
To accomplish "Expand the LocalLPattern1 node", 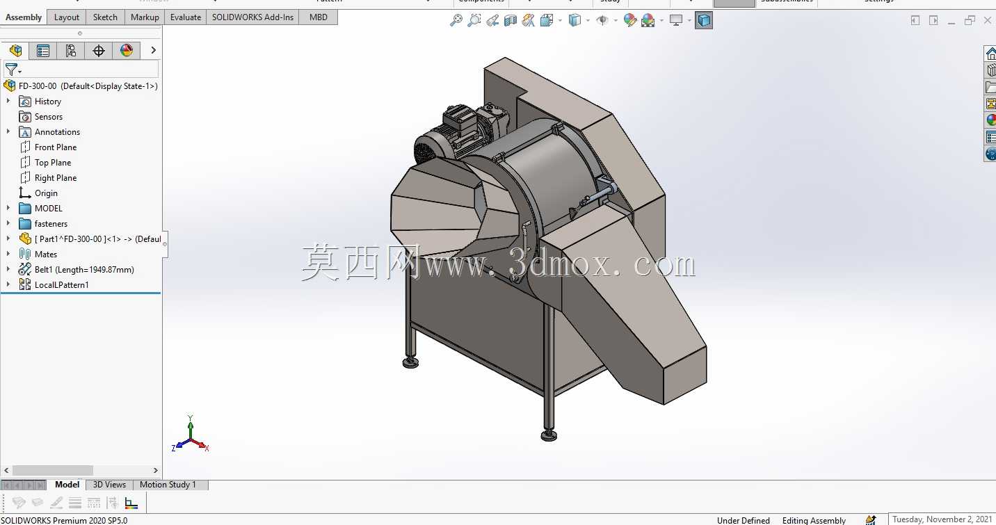I will [8, 285].
